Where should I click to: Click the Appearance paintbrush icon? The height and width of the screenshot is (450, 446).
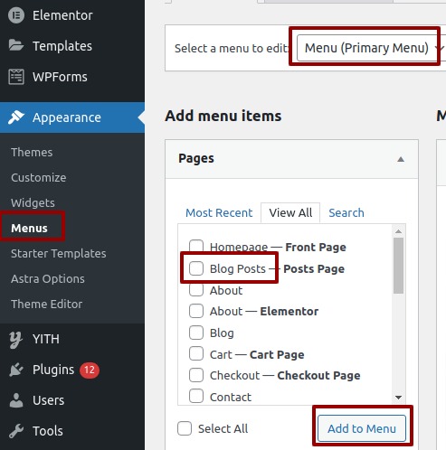tap(16, 117)
